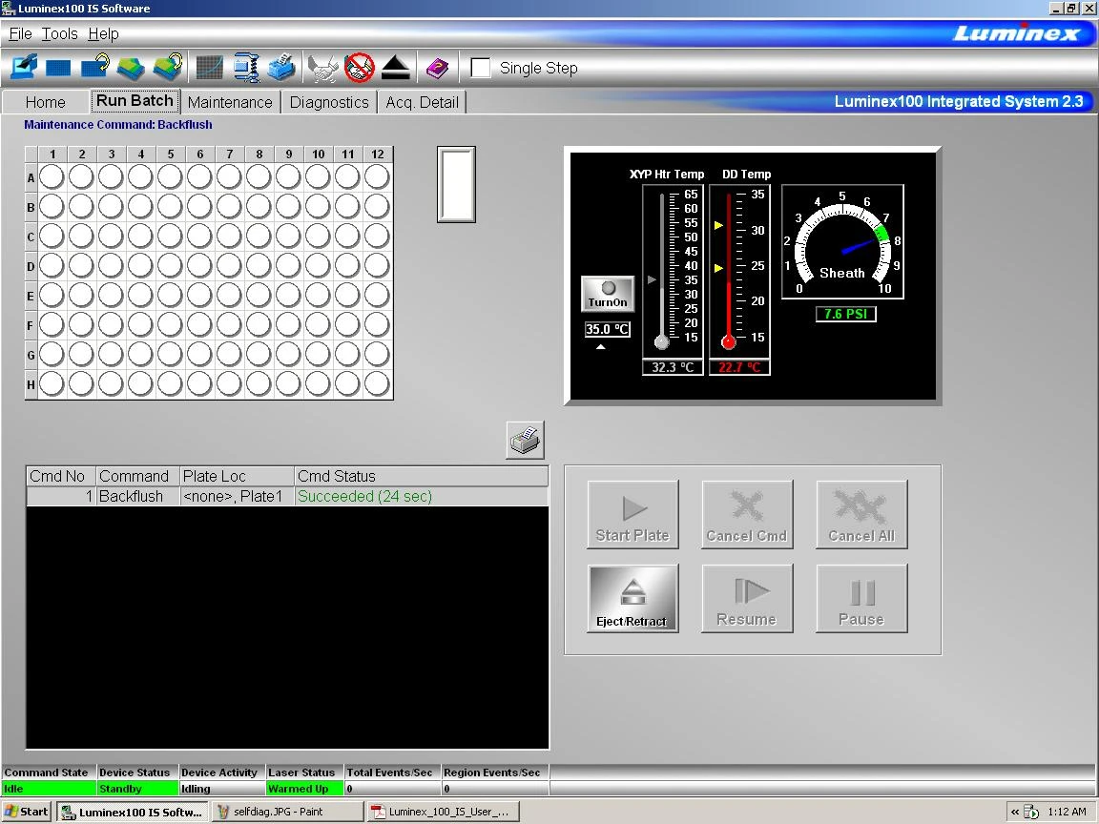Screen dimensions: 1099x824
Task: Click the grey handshake connect icon
Action: (x=322, y=69)
